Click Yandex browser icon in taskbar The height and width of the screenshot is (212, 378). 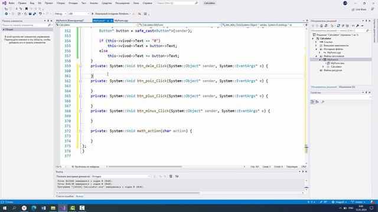tap(24, 208)
